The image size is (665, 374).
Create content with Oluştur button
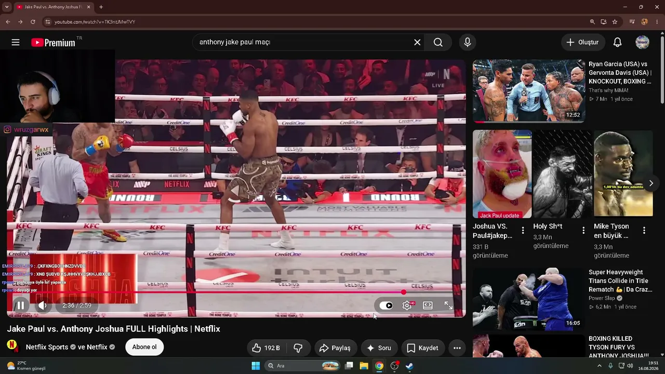pyautogui.click(x=583, y=43)
